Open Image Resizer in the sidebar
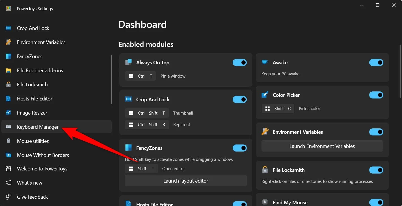This screenshot has height=206, width=402. click(57, 113)
